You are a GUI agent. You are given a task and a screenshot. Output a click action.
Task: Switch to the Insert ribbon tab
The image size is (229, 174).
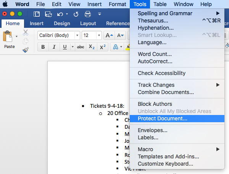37,23
